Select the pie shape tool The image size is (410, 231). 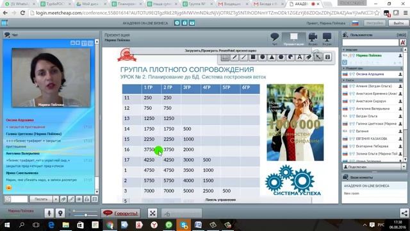[x=290, y=57]
